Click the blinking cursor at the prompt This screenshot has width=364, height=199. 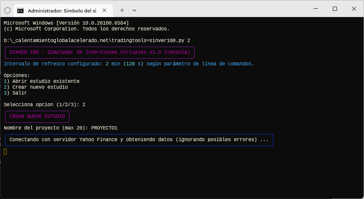pyautogui.click(x=5, y=152)
